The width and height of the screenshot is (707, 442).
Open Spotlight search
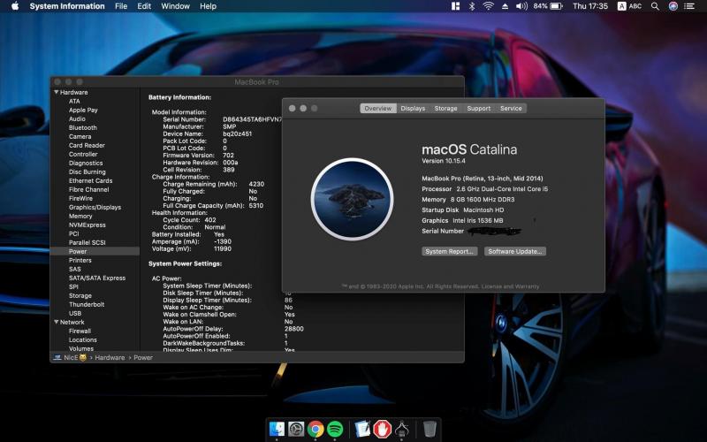(x=655, y=6)
